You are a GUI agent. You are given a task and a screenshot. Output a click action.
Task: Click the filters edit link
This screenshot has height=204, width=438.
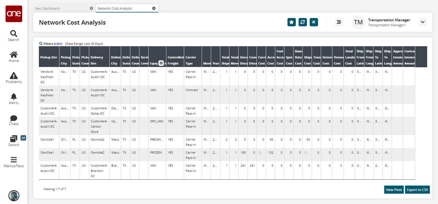[x=58, y=44]
